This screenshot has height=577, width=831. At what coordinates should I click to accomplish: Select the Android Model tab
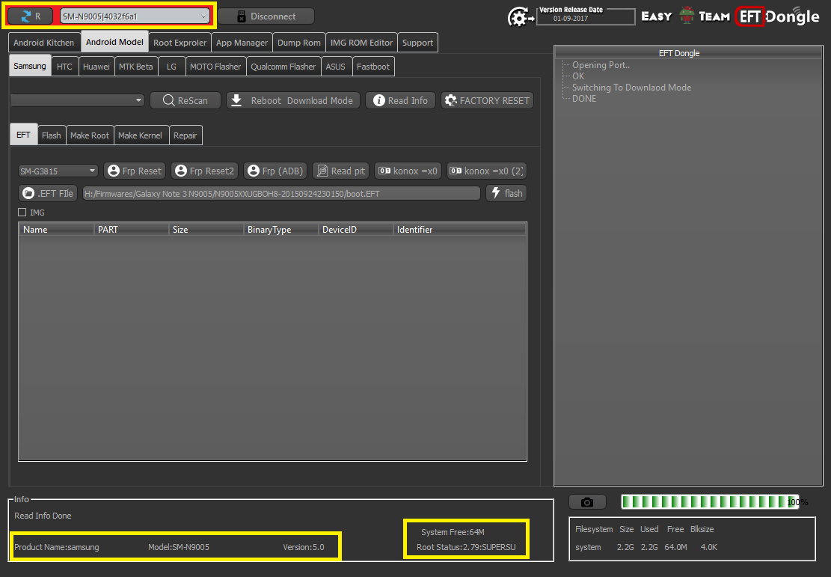coord(114,43)
